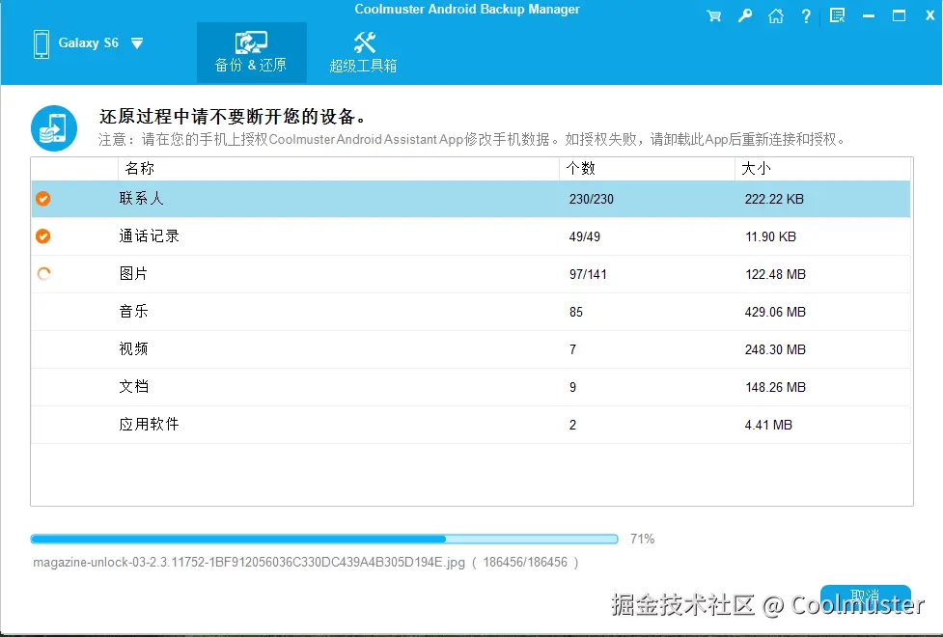The image size is (943, 637).
Task: Open the feedback notes icon
Action: 837,15
